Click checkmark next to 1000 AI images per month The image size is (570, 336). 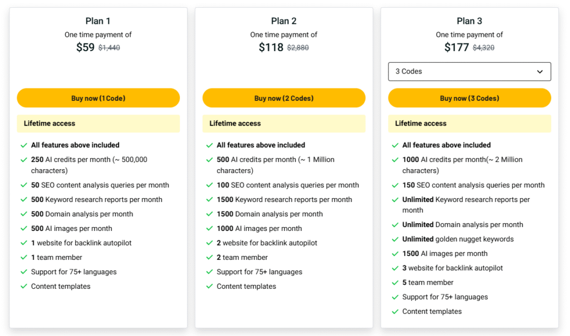(210, 229)
